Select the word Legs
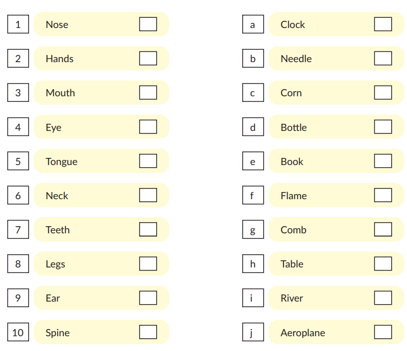 pos(55,264)
